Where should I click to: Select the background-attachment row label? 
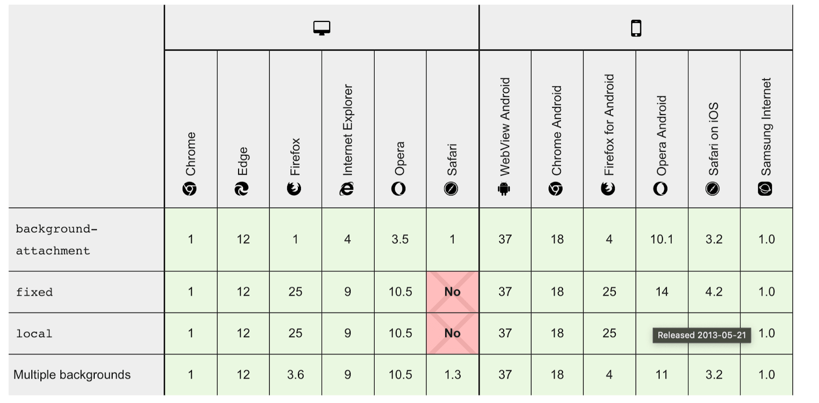[56, 239]
